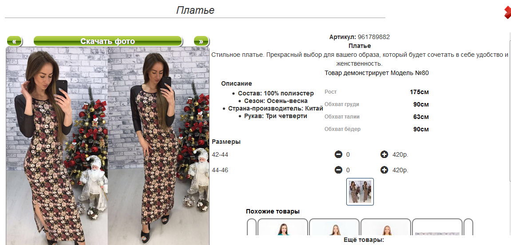The width and height of the screenshot is (511, 245).
Task: Close the product popup with red X
Action: coord(507,13)
